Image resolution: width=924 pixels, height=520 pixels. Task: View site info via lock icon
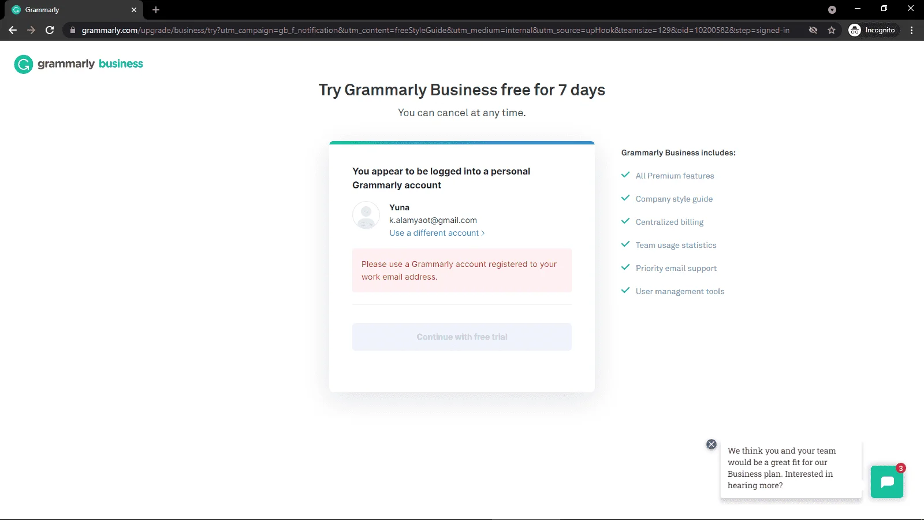(73, 30)
